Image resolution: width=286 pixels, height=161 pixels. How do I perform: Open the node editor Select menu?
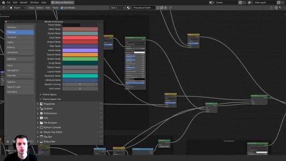40,8
